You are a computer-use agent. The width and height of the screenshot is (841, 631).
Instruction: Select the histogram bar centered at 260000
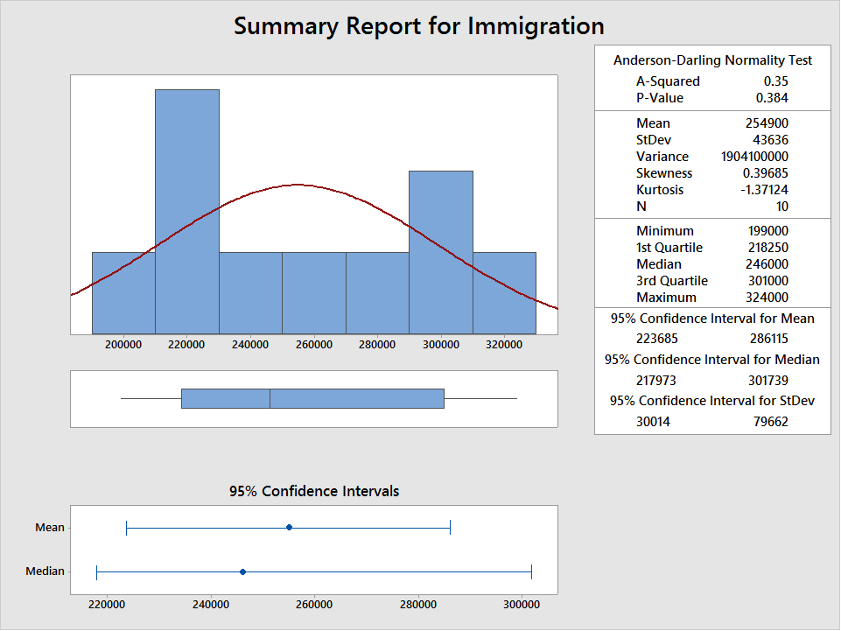[x=314, y=292]
